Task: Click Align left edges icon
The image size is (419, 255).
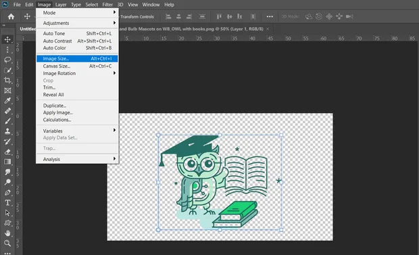Action: point(168,17)
